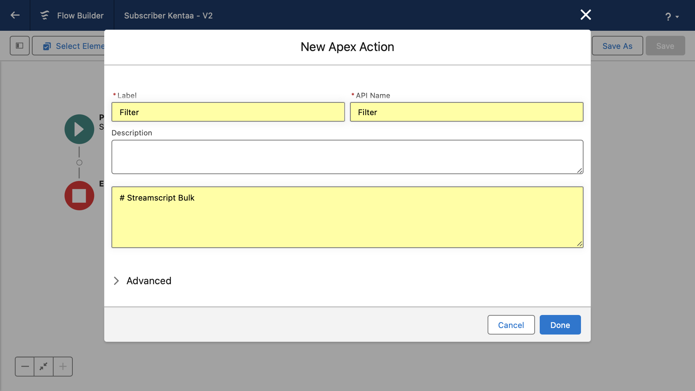Click the Flow Builder logo icon
Image resolution: width=695 pixels, height=391 pixels.
point(45,15)
